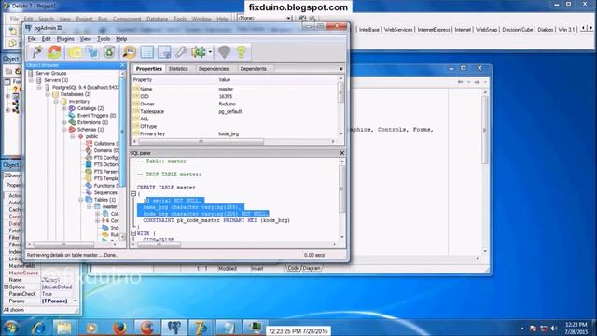
Task: Click the Name property row
Action: 234,89
